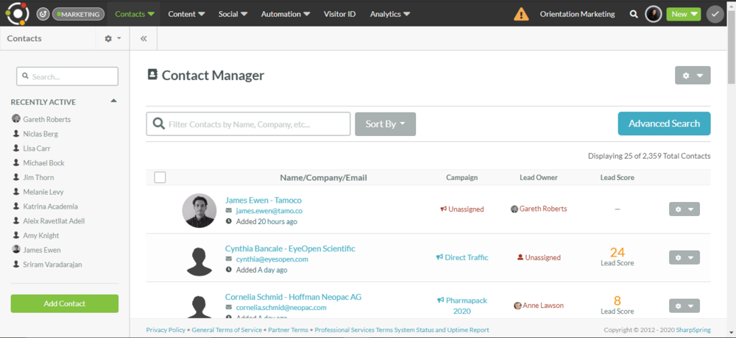Screen dimensions: 736x338
Task: Open the Contact Manager gear dropdown
Action: [x=693, y=75]
